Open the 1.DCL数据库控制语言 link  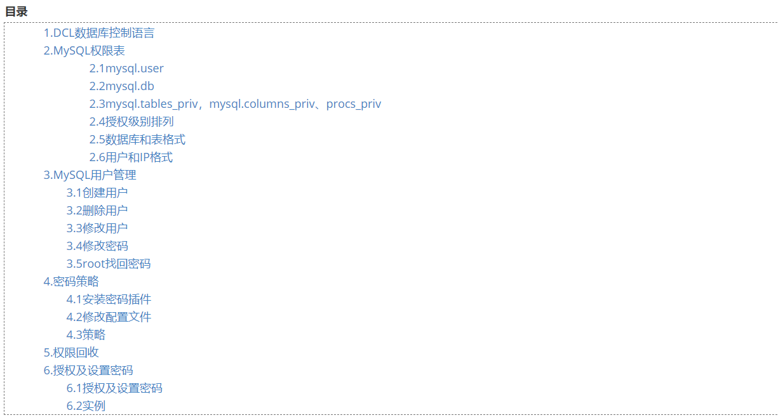pos(98,33)
